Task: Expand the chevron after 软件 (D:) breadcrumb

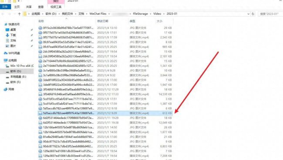Action: pos(59,14)
